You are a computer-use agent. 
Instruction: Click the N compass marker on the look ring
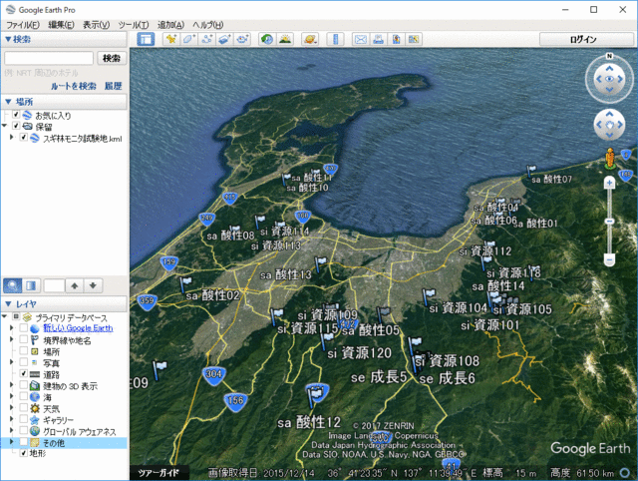coord(609,56)
